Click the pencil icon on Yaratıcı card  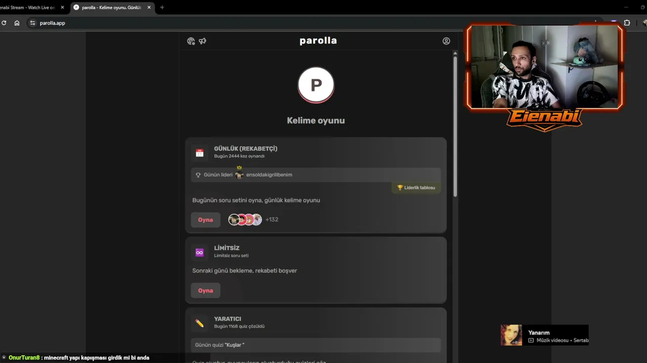pyautogui.click(x=200, y=323)
